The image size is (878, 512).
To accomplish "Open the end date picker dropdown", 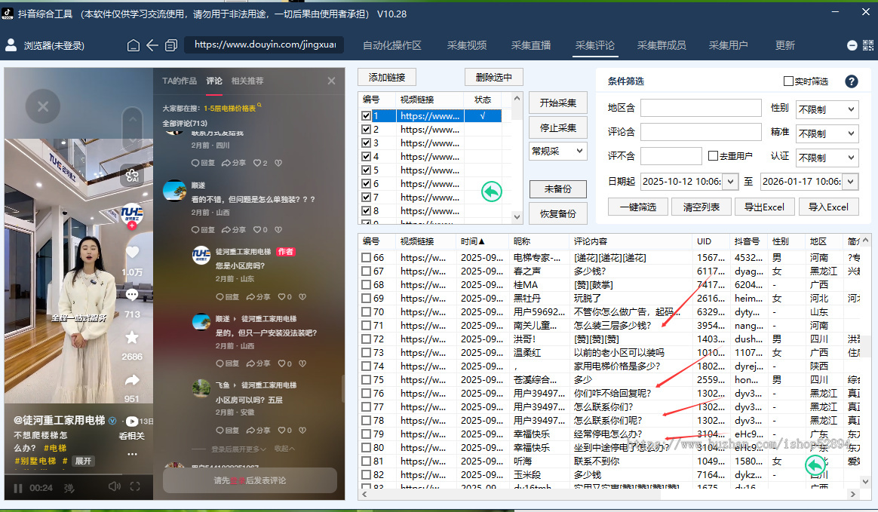I will [851, 181].
